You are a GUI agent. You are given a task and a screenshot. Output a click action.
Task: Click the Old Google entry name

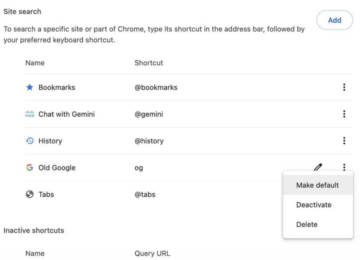click(57, 168)
